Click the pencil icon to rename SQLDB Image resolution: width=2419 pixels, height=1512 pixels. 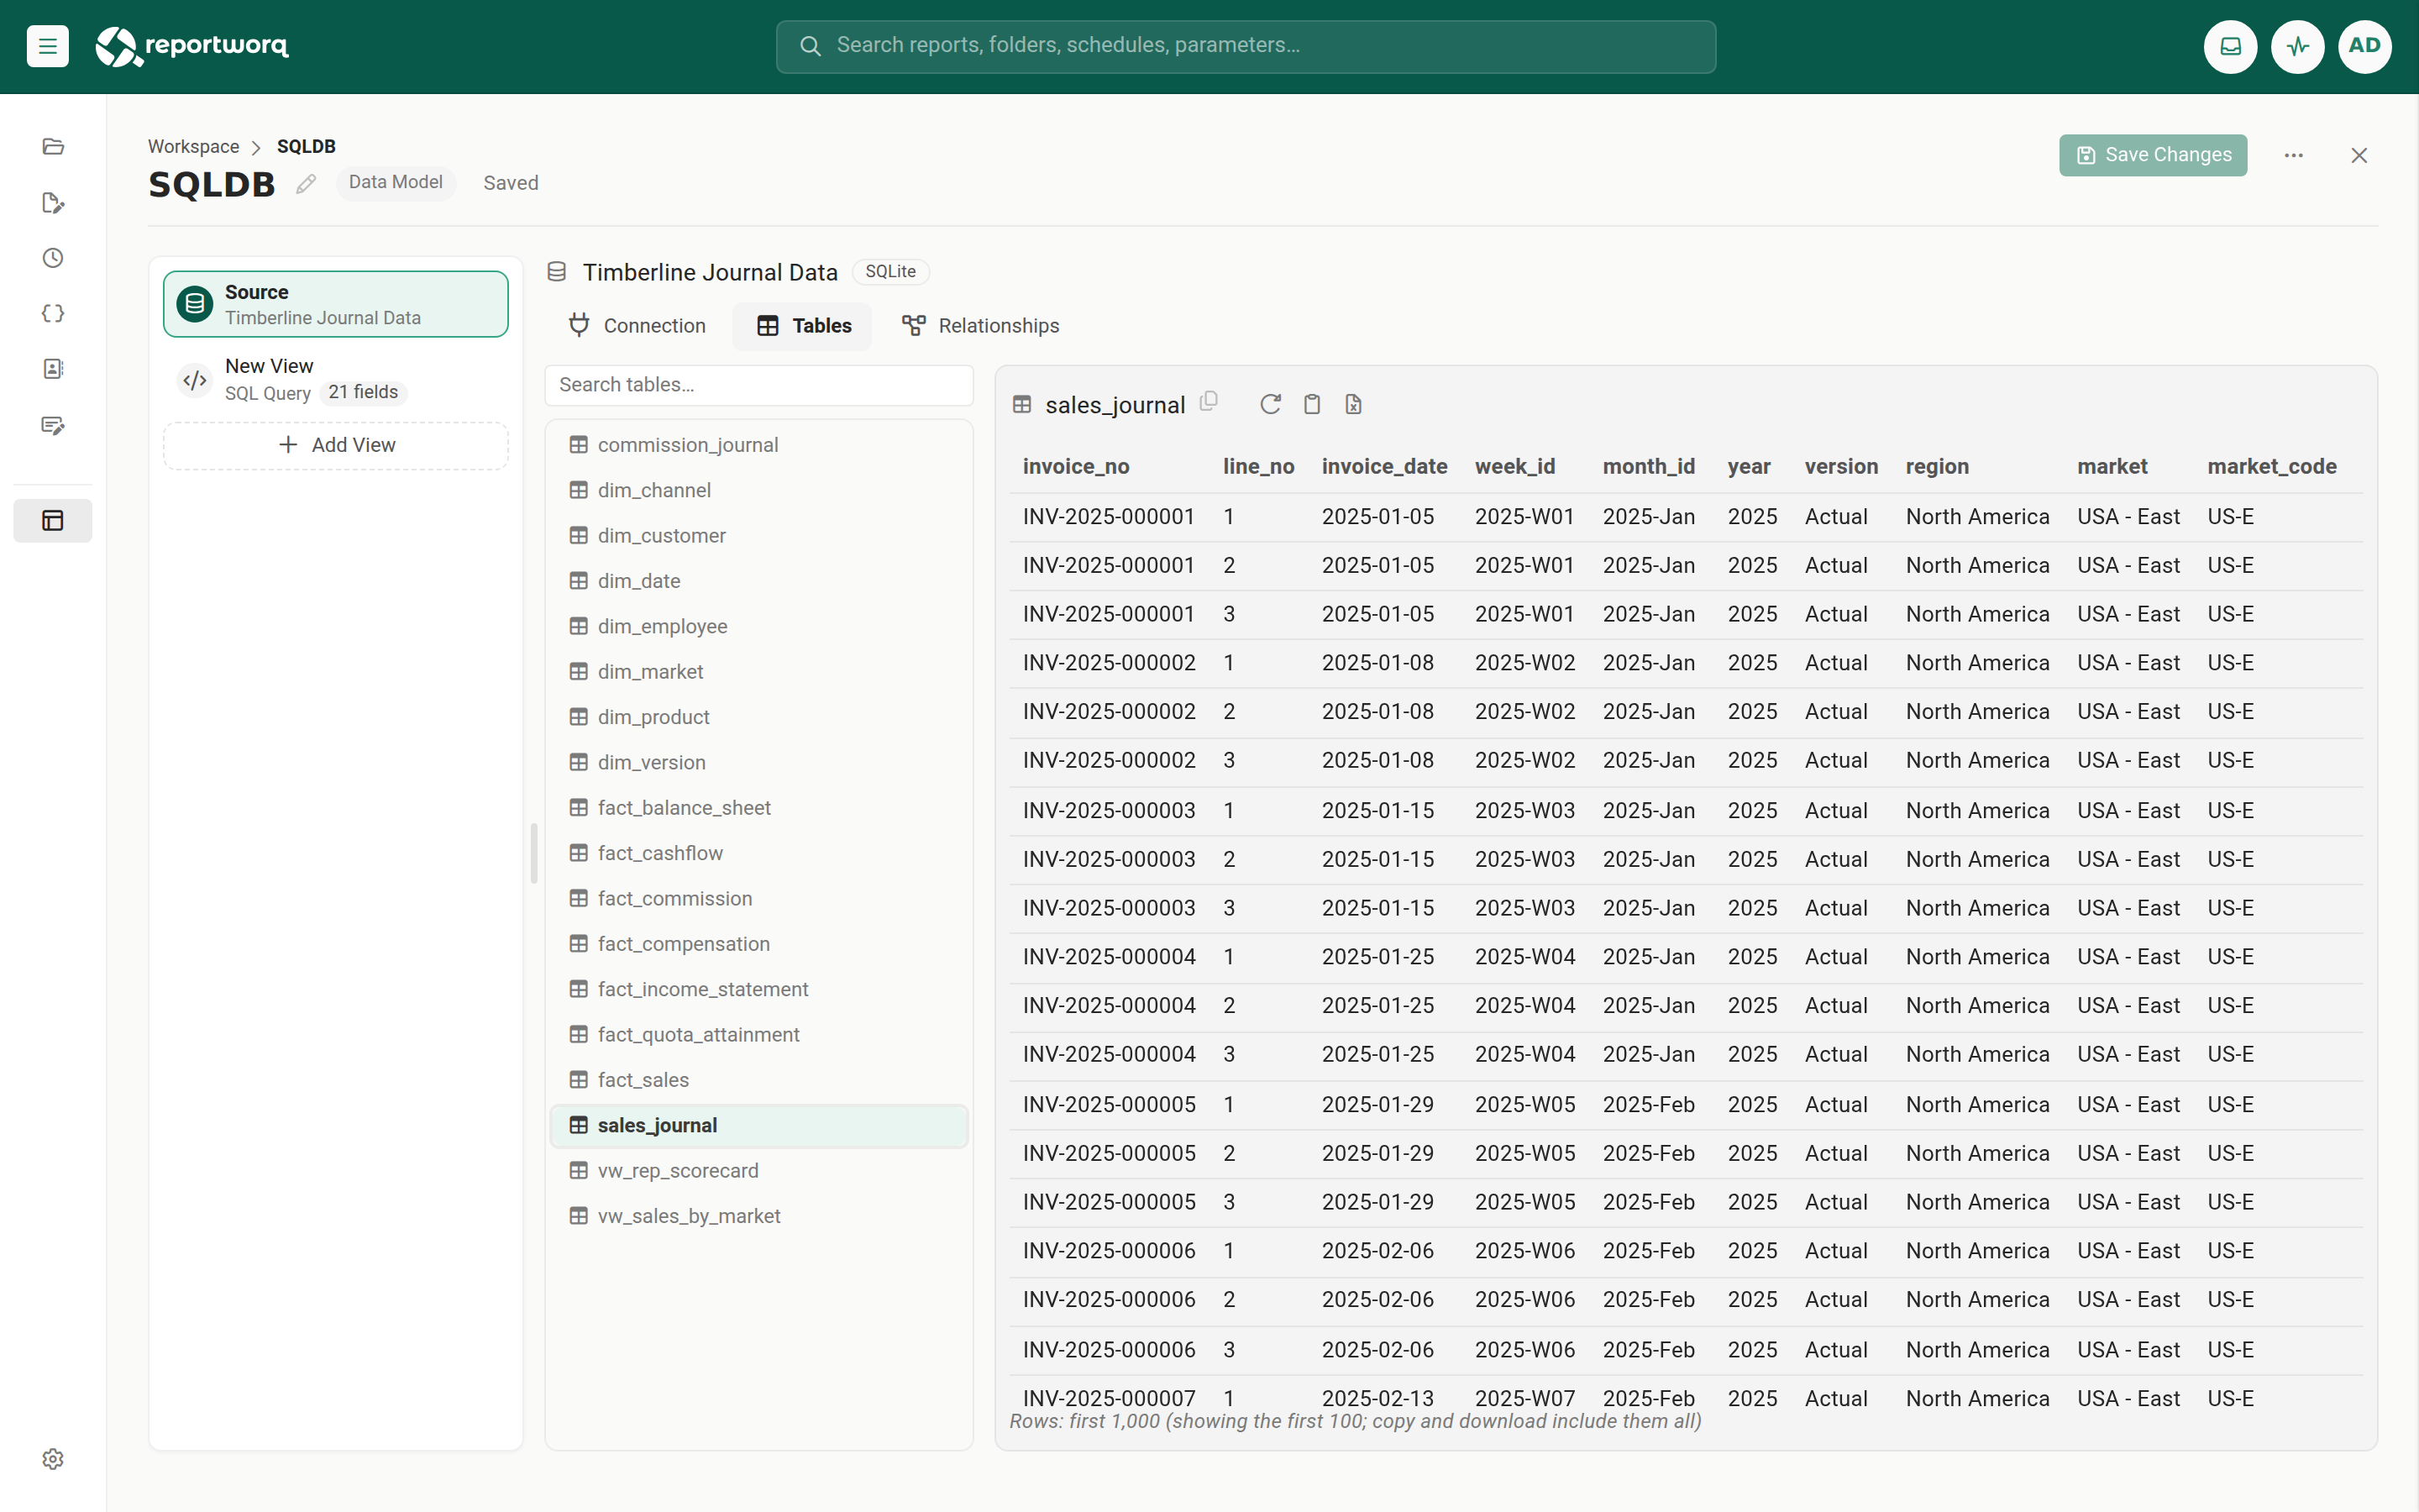[x=306, y=184]
